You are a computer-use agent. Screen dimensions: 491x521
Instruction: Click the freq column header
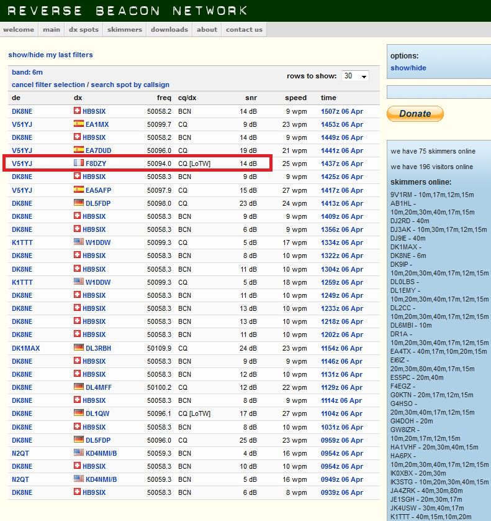coord(164,98)
